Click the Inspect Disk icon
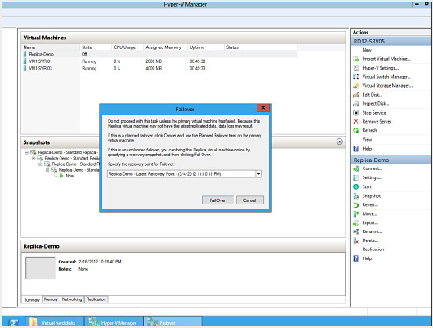This screenshot has width=433, height=328. pos(356,104)
